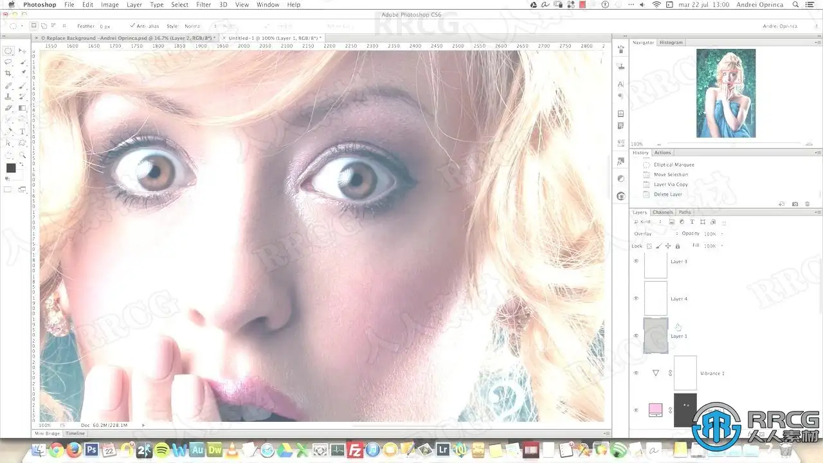
Task: Toggle lock position
Action: (x=668, y=246)
